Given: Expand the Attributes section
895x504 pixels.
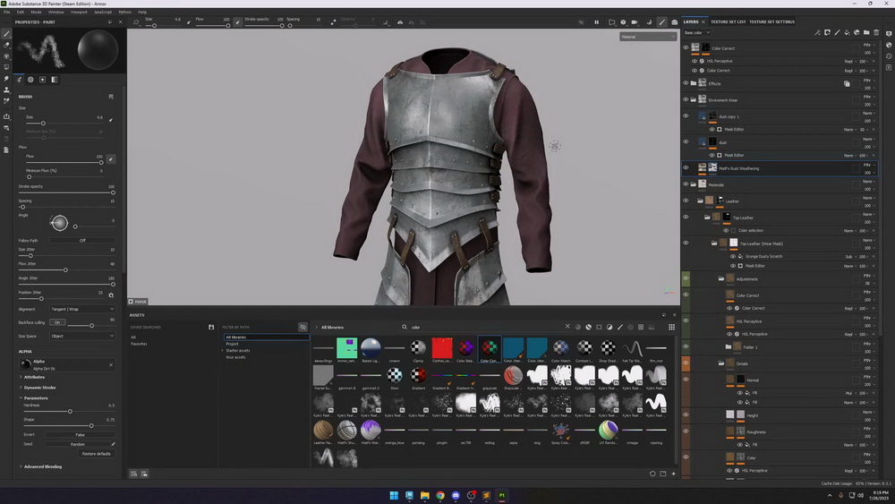Looking at the screenshot, I should [32, 377].
